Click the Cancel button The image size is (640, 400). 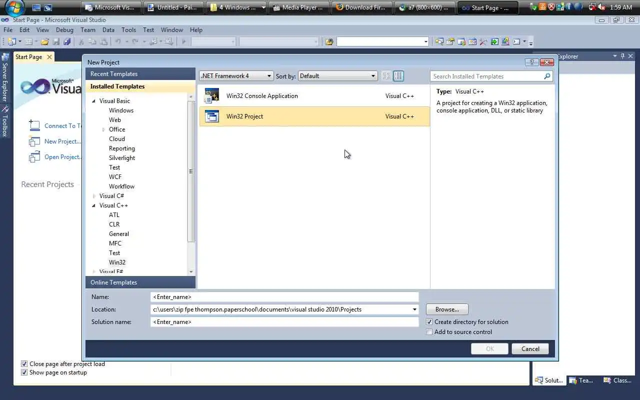[x=530, y=349]
